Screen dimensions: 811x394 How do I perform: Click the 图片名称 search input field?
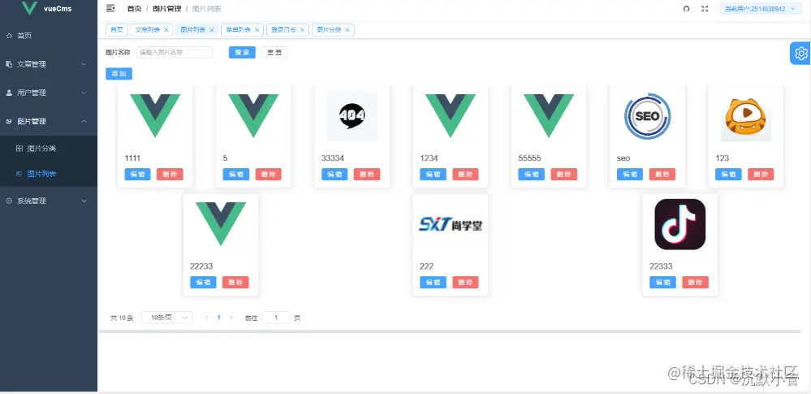175,52
